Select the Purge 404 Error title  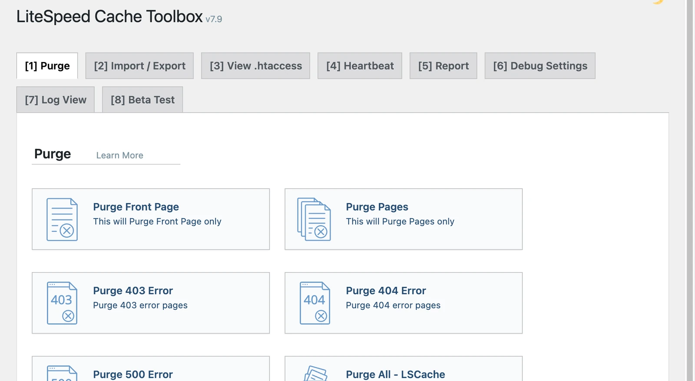coord(386,291)
